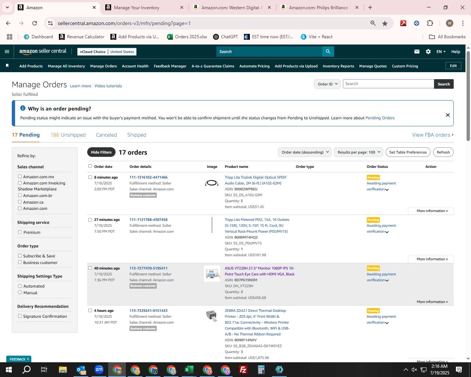Viewport: 471px width, 377px height.
Task: Check the Amazon.com.br filter
Action: click(x=20, y=195)
